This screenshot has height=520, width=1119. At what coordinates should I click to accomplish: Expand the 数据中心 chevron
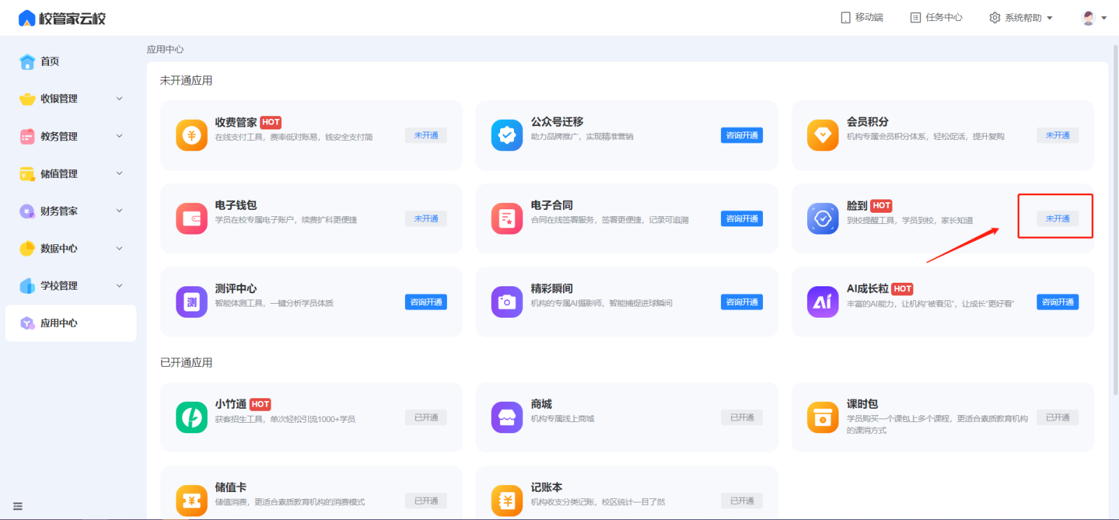120,248
